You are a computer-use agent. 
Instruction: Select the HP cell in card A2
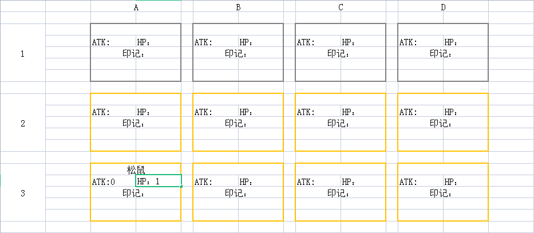(144, 112)
